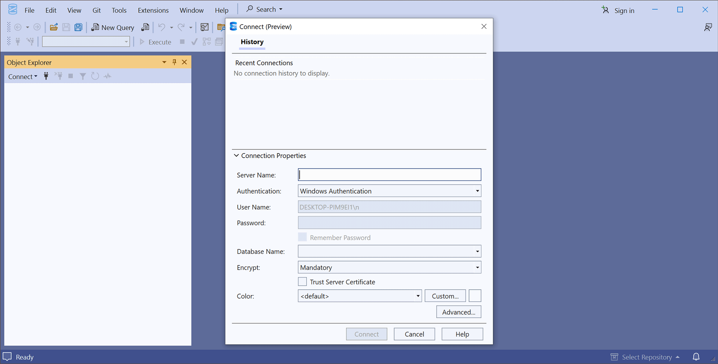Toggle the Remember Password checkbox
The height and width of the screenshot is (364, 718).
[x=302, y=237]
